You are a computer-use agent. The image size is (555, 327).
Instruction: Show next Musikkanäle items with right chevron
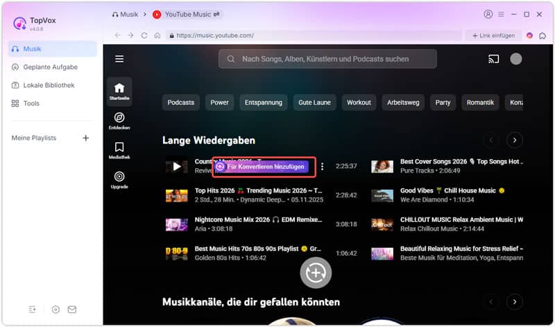(514, 302)
